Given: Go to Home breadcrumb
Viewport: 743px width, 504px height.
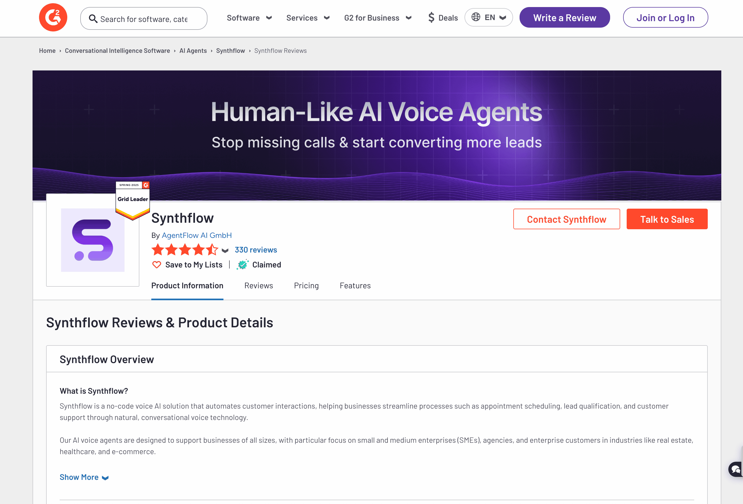Looking at the screenshot, I should (x=47, y=51).
